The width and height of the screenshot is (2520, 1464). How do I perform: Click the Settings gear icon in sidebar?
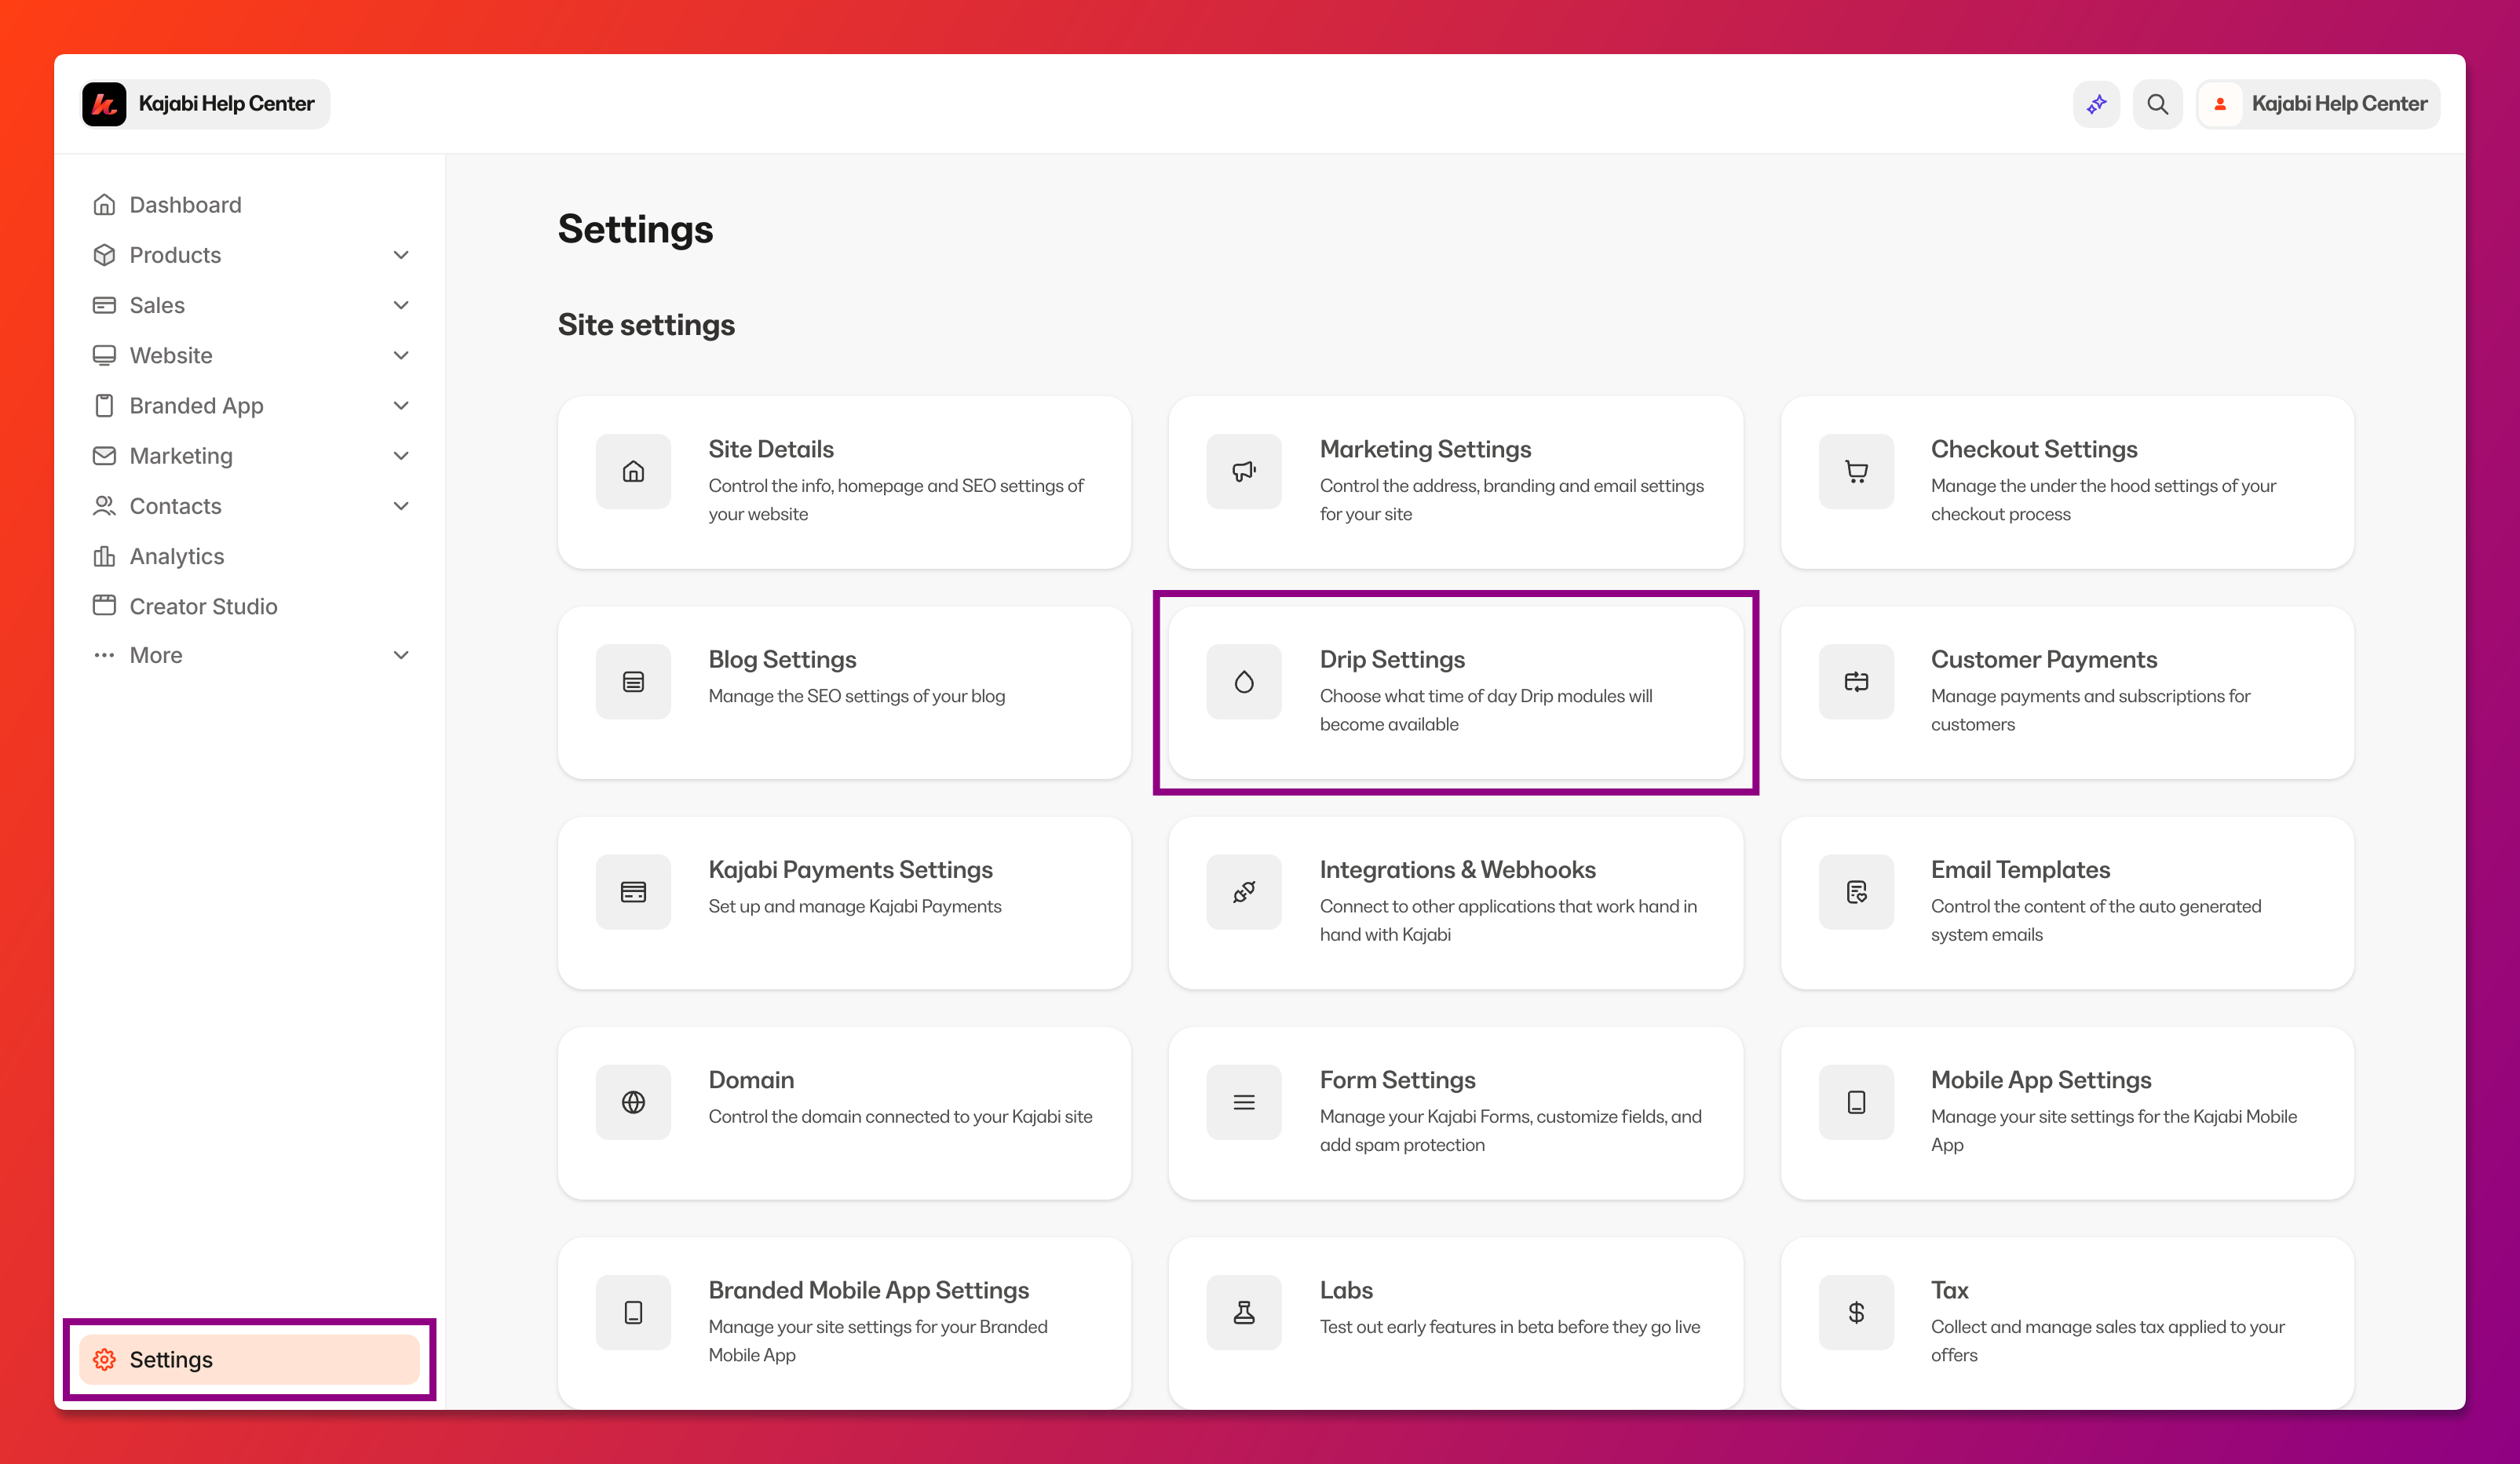[104, 1359]
